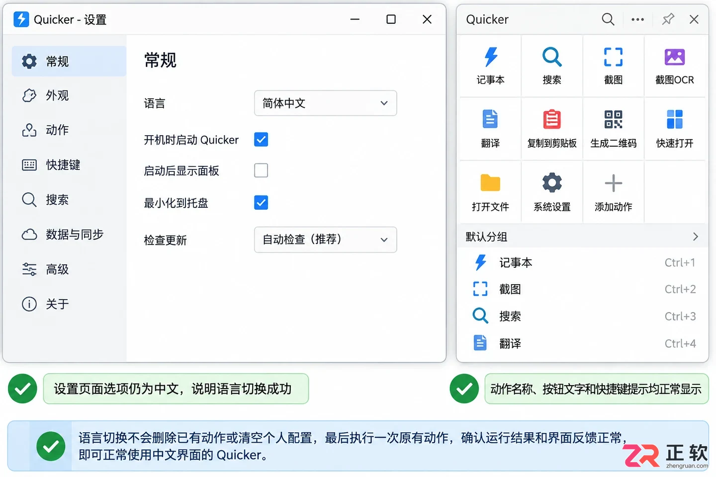Toggle the 最小化到托盘 checkbox
Viewport: 716px width, 477px height.
point(261,203)
